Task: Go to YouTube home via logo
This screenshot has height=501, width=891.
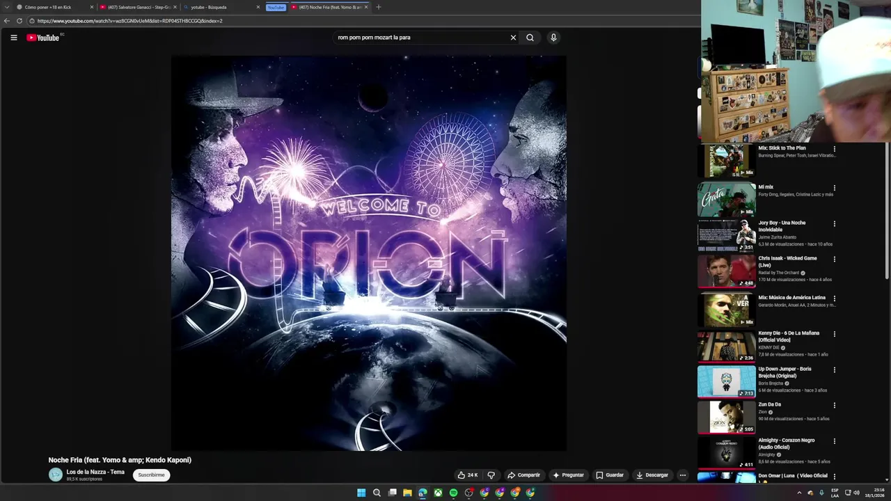Action: click(x=43, y=38)
